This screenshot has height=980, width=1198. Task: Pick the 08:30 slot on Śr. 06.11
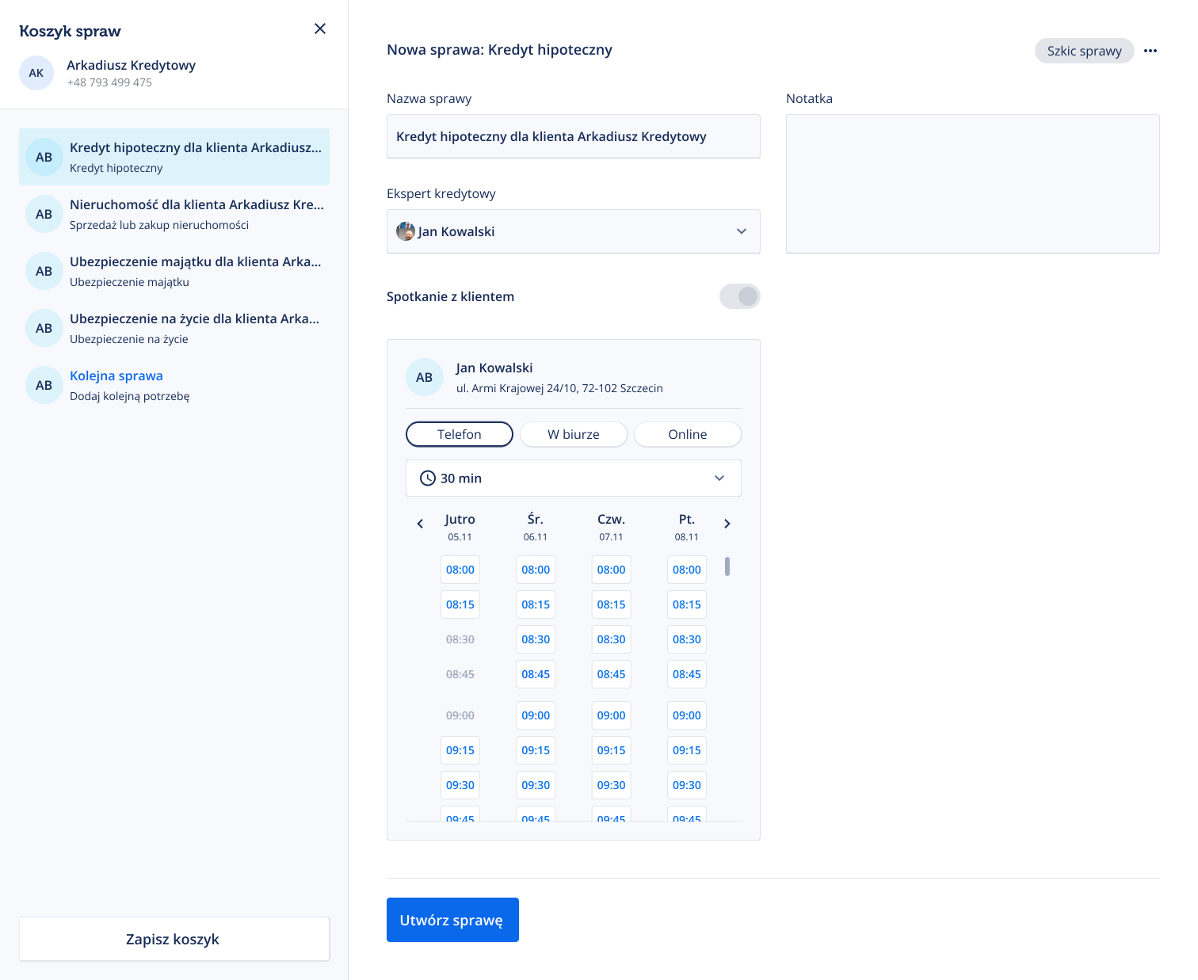[536, 639]
